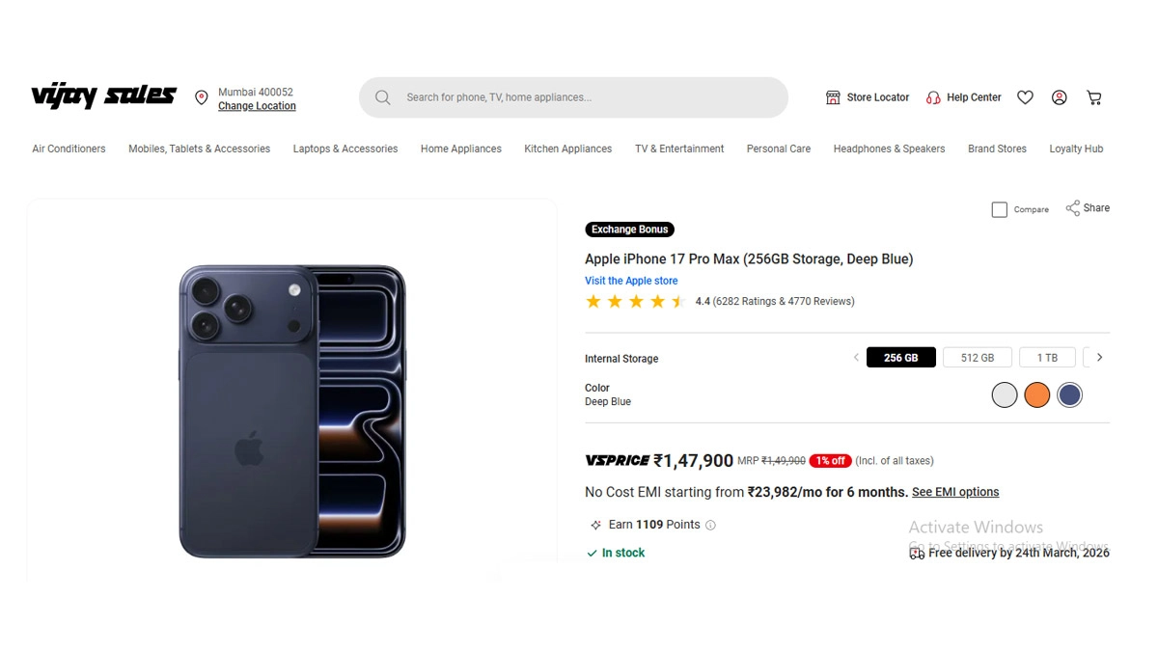Open the user account icon

1059,97
